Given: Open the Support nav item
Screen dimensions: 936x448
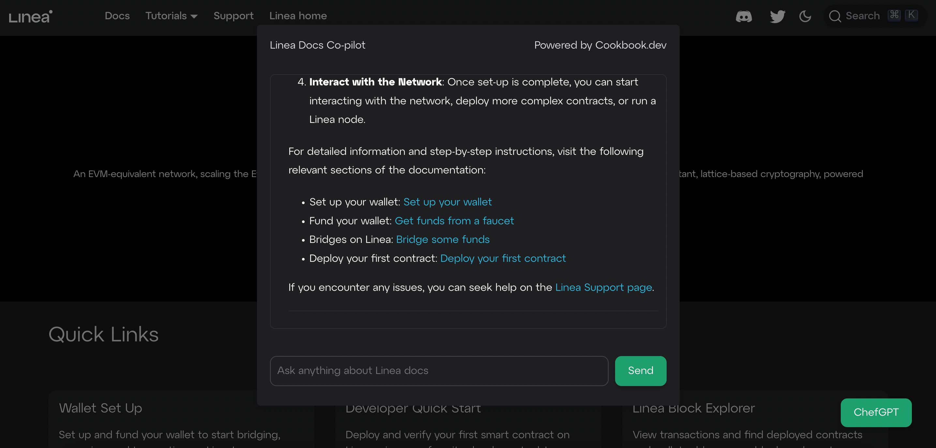Looking at the screenshot, I should 233,16.
